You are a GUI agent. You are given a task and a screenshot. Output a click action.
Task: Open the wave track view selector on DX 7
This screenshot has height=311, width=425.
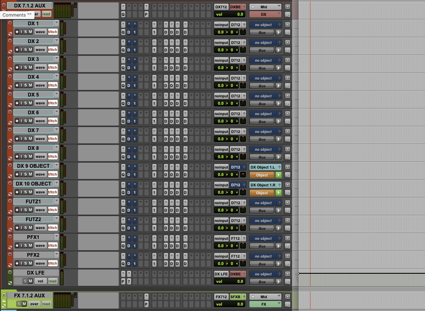[x=40, y=138]
